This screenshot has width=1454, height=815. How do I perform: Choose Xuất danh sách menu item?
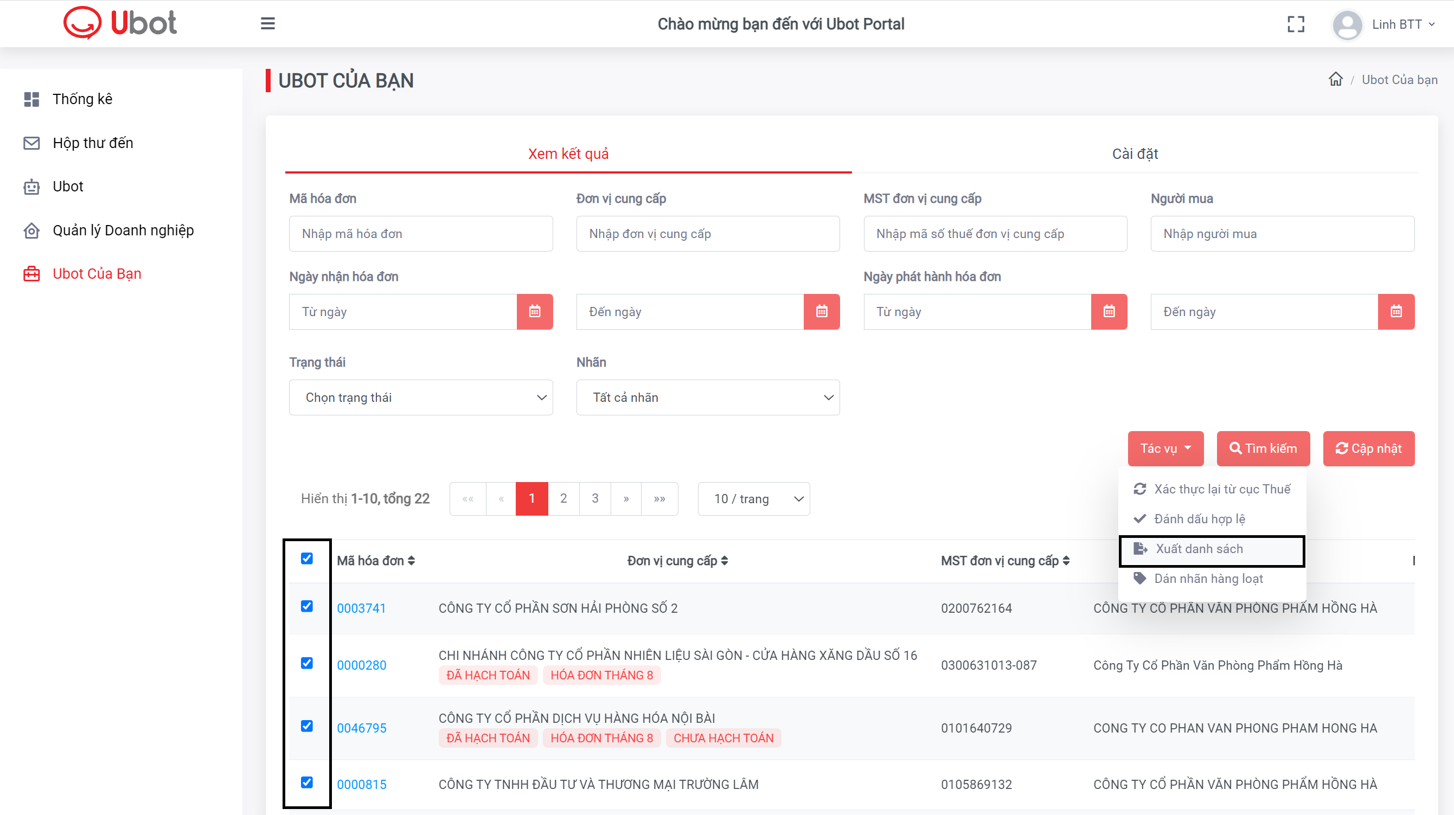(x=1212, y=549)
